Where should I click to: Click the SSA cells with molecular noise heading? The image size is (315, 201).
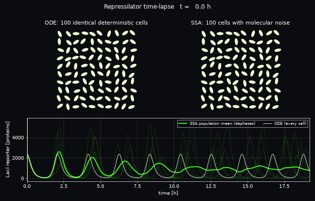240,23
